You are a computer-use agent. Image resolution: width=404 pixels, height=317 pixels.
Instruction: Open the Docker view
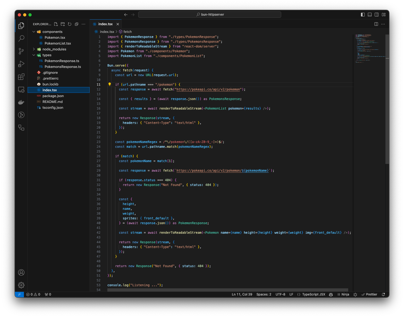click(21, 102)
